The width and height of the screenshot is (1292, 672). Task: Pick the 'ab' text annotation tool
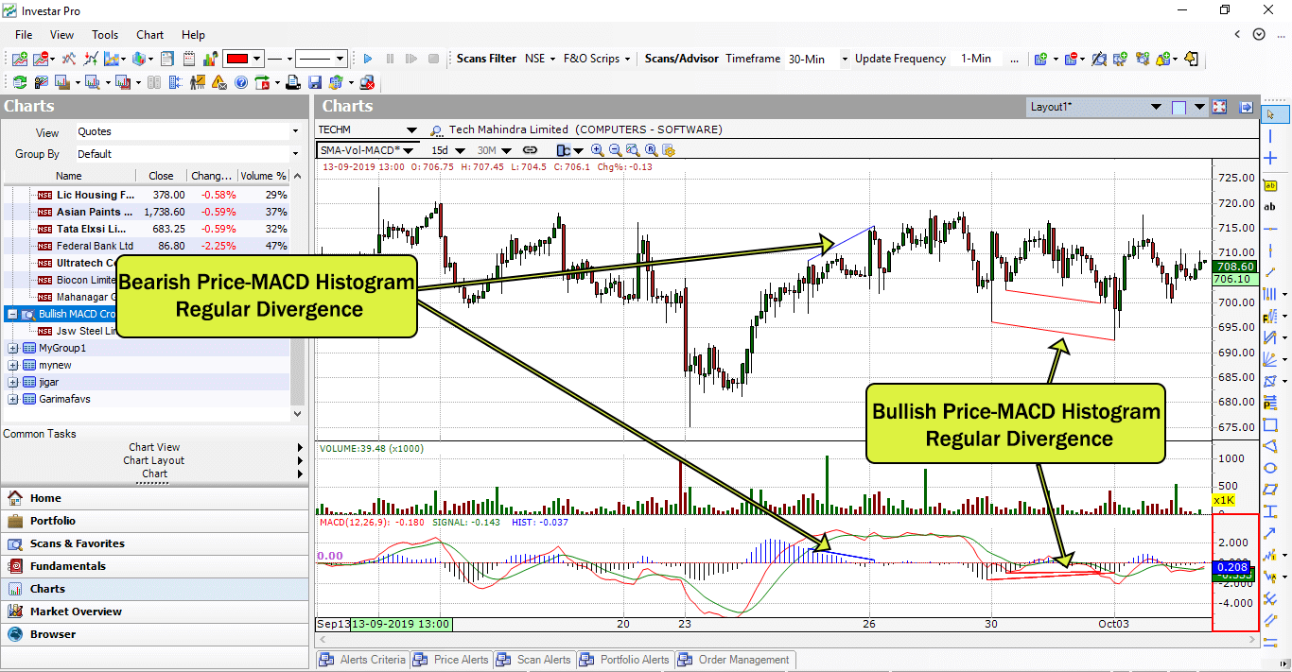pos(1271,206)
